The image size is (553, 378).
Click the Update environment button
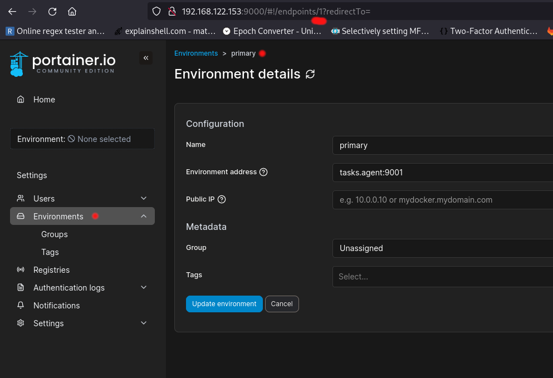coord(224,304)
